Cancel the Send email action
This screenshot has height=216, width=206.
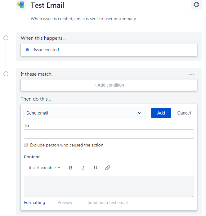coord(184,113)
